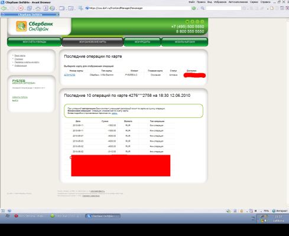This screenshot has height=236, width=289.
Task: Open the Мобильный банк section
Action: (x=184, y=42)
